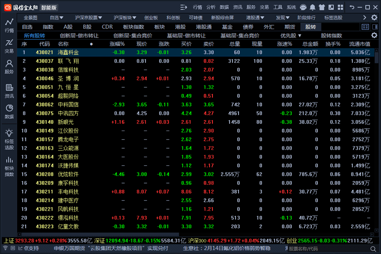Toggle the multi-pane grid layout view button
Image resolution: width=381 pixels, height=254 pixels.
(x=365, y=27)
